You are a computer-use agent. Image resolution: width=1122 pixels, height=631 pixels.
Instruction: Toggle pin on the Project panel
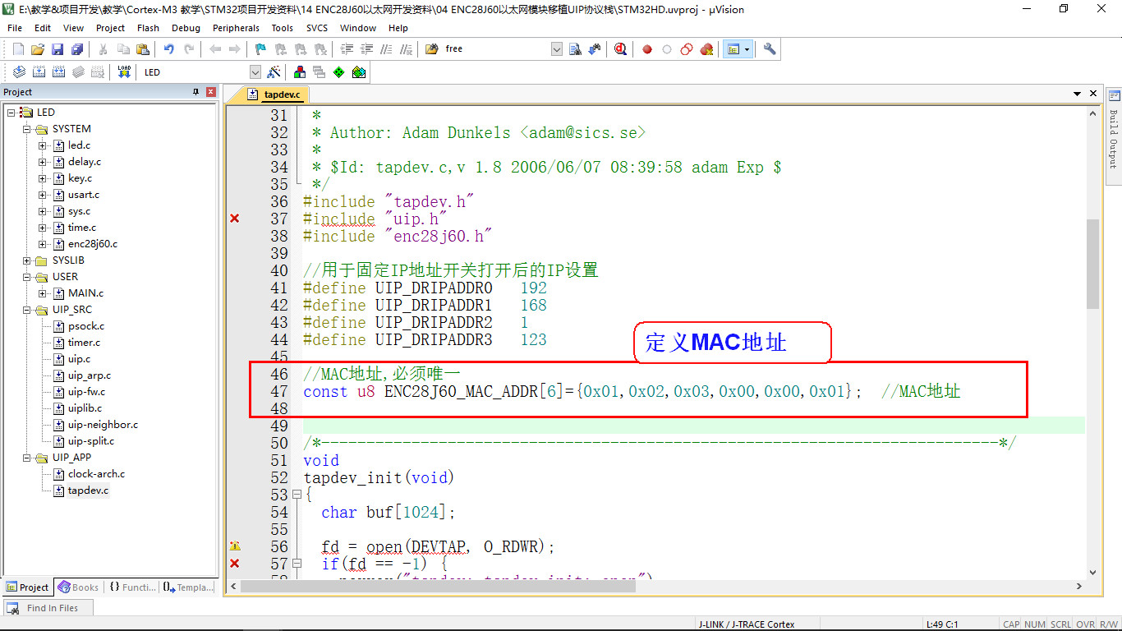point(195,92)
